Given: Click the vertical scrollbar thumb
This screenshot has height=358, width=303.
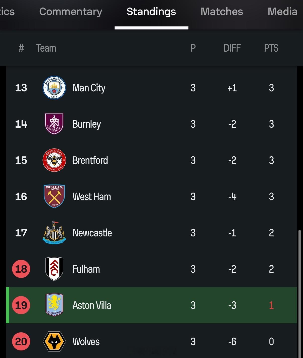Looking at the screenshot, I should 299,294.
